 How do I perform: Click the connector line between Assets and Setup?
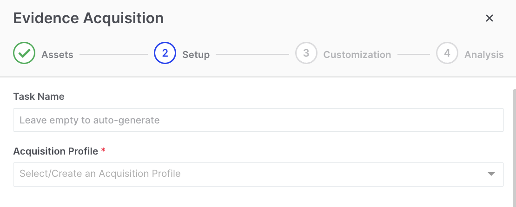pos(113,54)
